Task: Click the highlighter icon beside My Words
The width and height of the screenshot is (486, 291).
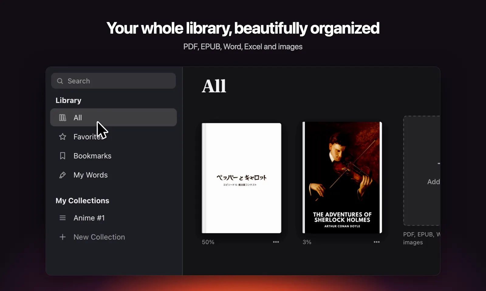Action: [63, 175]
